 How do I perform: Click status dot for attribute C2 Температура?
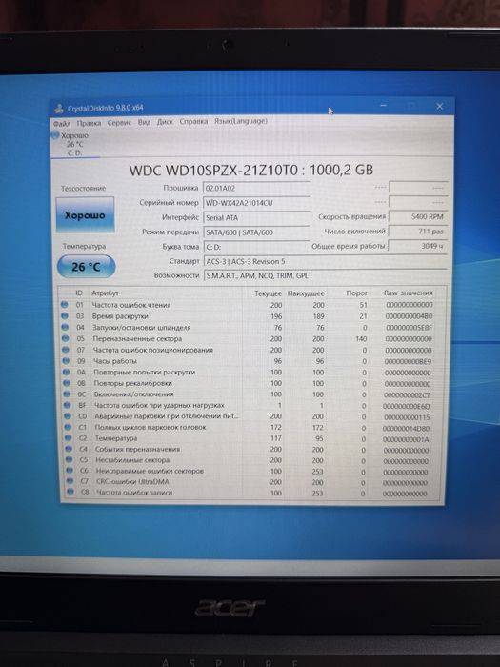(x=68, y=437)
